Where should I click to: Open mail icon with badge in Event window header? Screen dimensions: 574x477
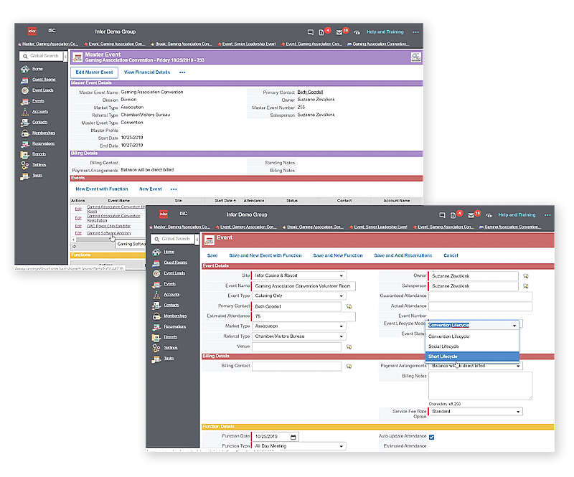pyautogui.click(x=471, y=215)
